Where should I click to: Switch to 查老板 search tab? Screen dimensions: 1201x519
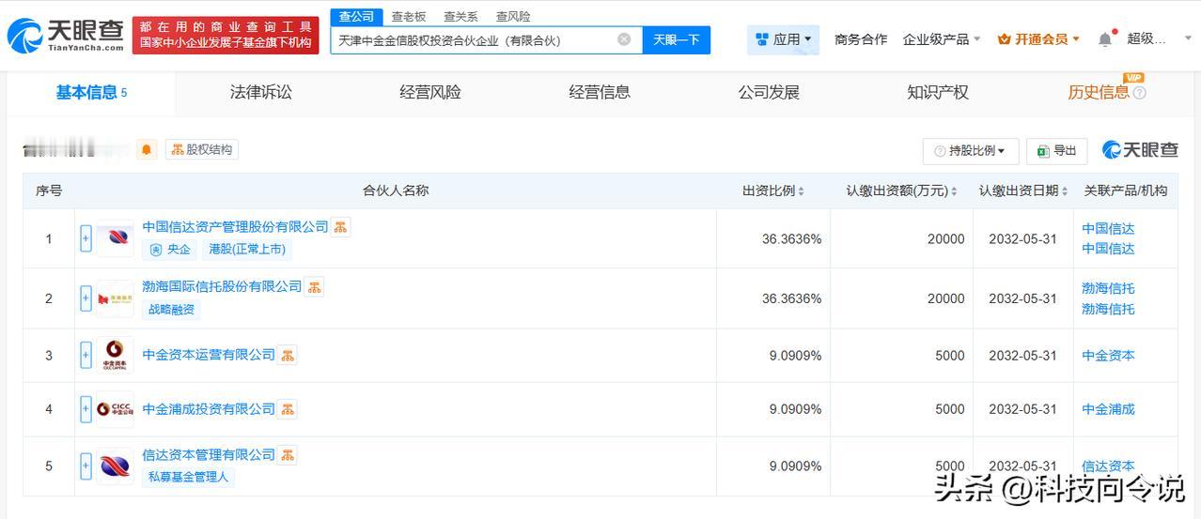(409, 16)
